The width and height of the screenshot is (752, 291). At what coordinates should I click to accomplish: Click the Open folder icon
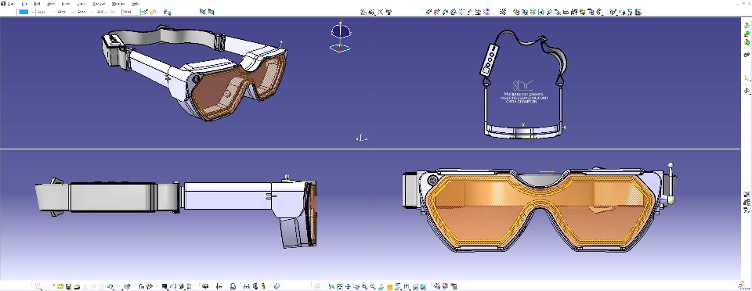[60, 286]
